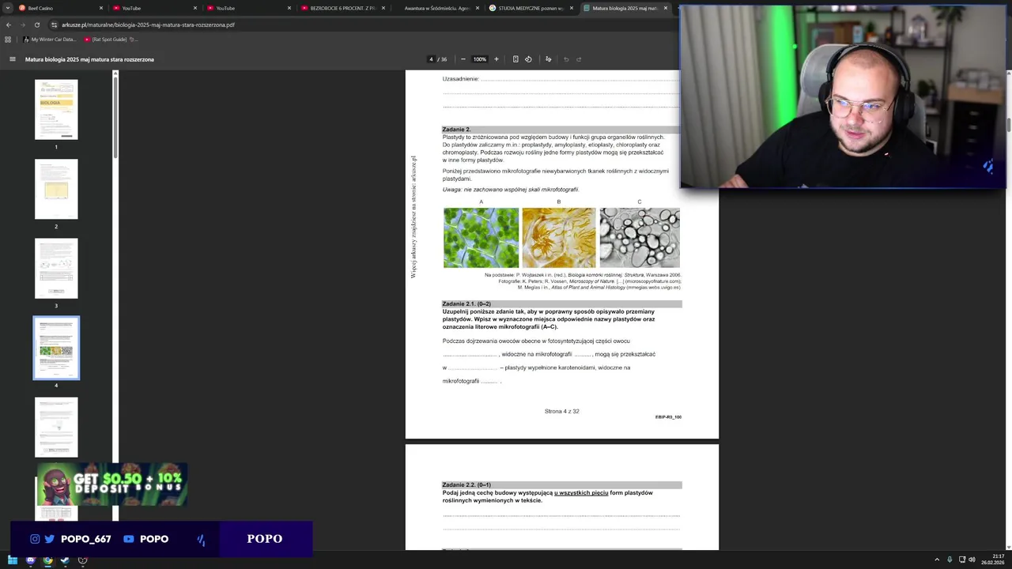Open the clock app in taskbar
The width and height of the screenshot is (1012, 569).
tap(82, 560)
